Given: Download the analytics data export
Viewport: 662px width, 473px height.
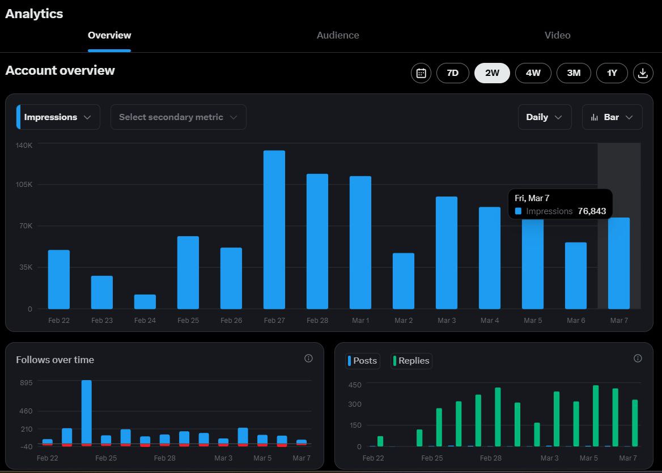Looking at the screenshot, I should coord(643,73).
